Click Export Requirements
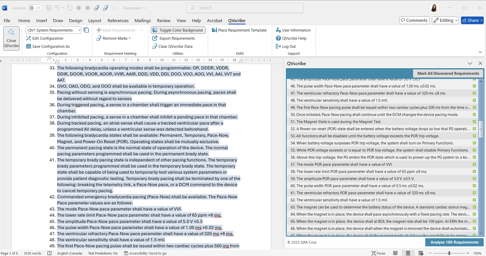 tap(173, 38)
